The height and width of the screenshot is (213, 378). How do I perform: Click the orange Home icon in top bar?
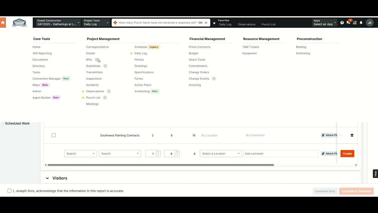click(x=3, y=23)
